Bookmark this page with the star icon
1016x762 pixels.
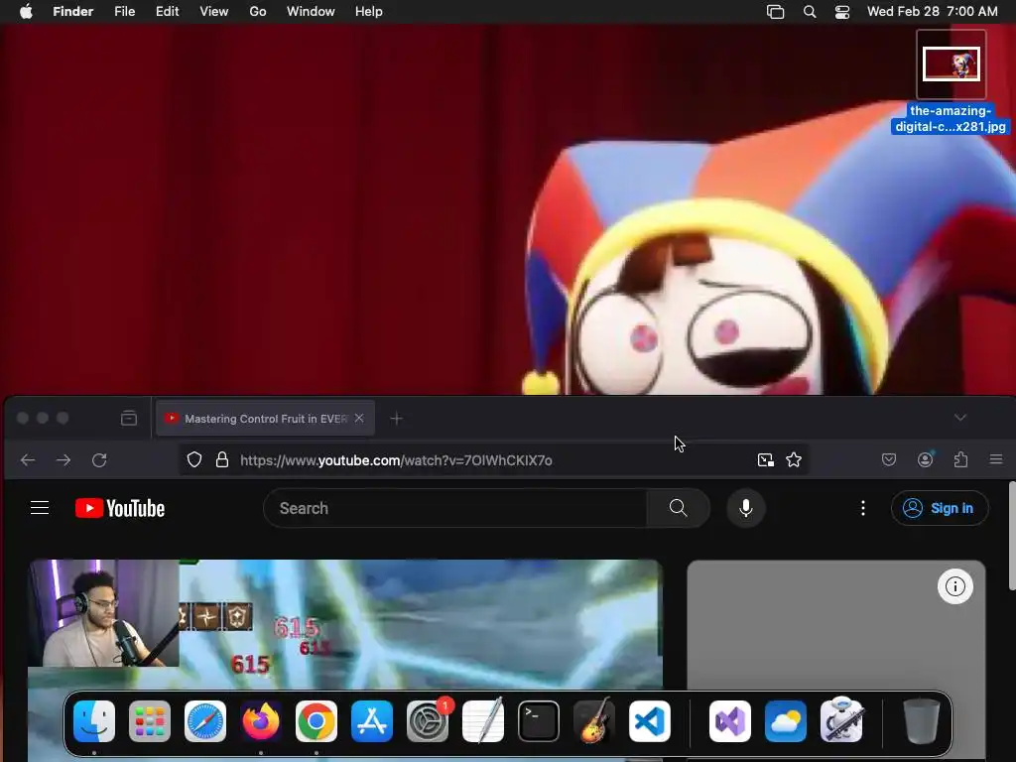[794, 460]
